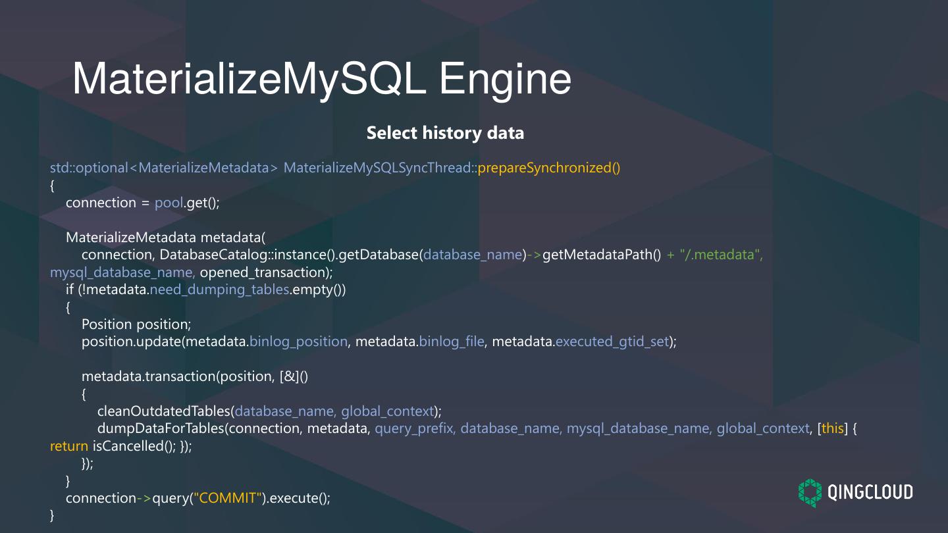Click the "isCancelled()" call
Viewport: 948px width, 533px height.
132,446
